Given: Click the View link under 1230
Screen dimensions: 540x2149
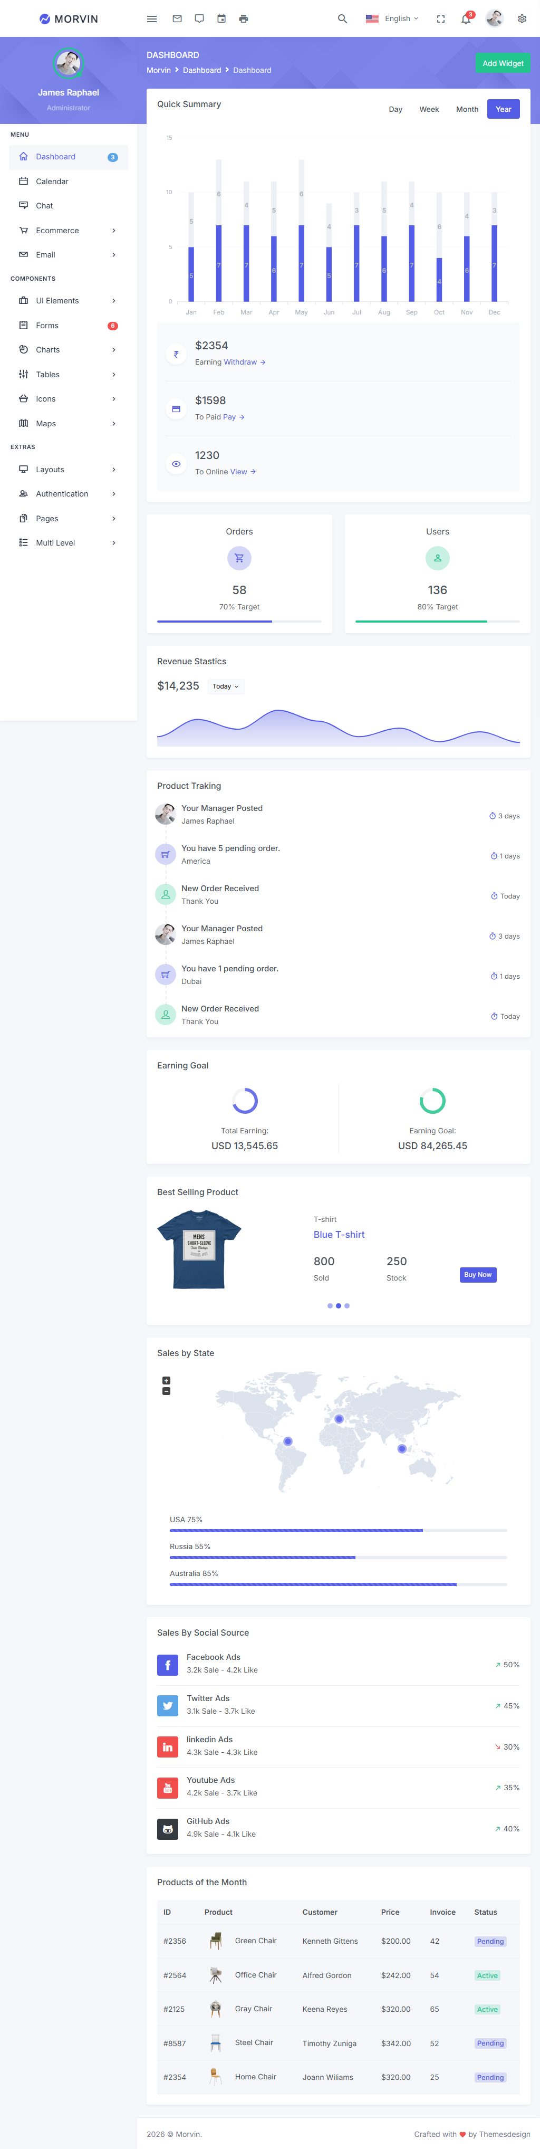Looking at the screenshot, I should click(x=243, y=472).
